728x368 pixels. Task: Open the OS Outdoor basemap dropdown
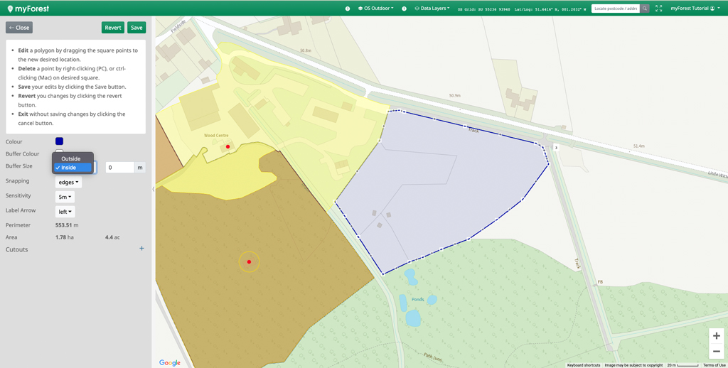(x=375, y=9)
